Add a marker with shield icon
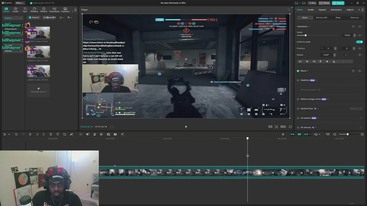 coord(58,134)
